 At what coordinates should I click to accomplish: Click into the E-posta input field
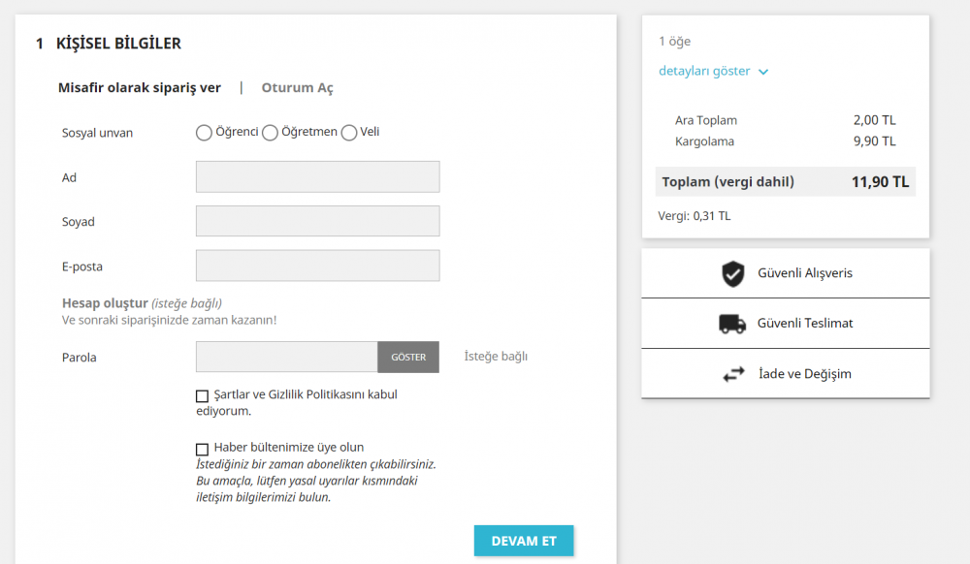point(318,266)
